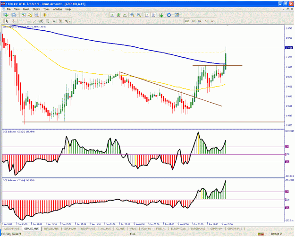Click the yellow Expert Advisors diamond icon
Viewport: 295px width, 237px height.
tap(44, 15)
